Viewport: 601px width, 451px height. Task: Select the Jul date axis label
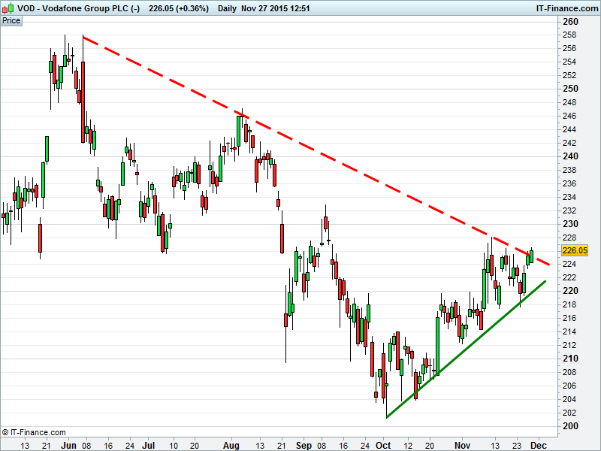coord(149,444)
